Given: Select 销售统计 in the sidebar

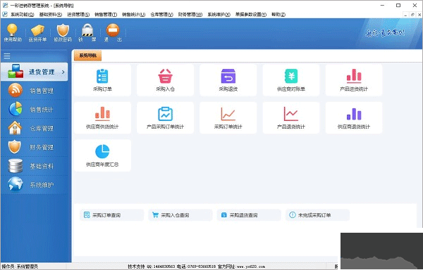Looking at the screenshot, I should click(35, 110).
